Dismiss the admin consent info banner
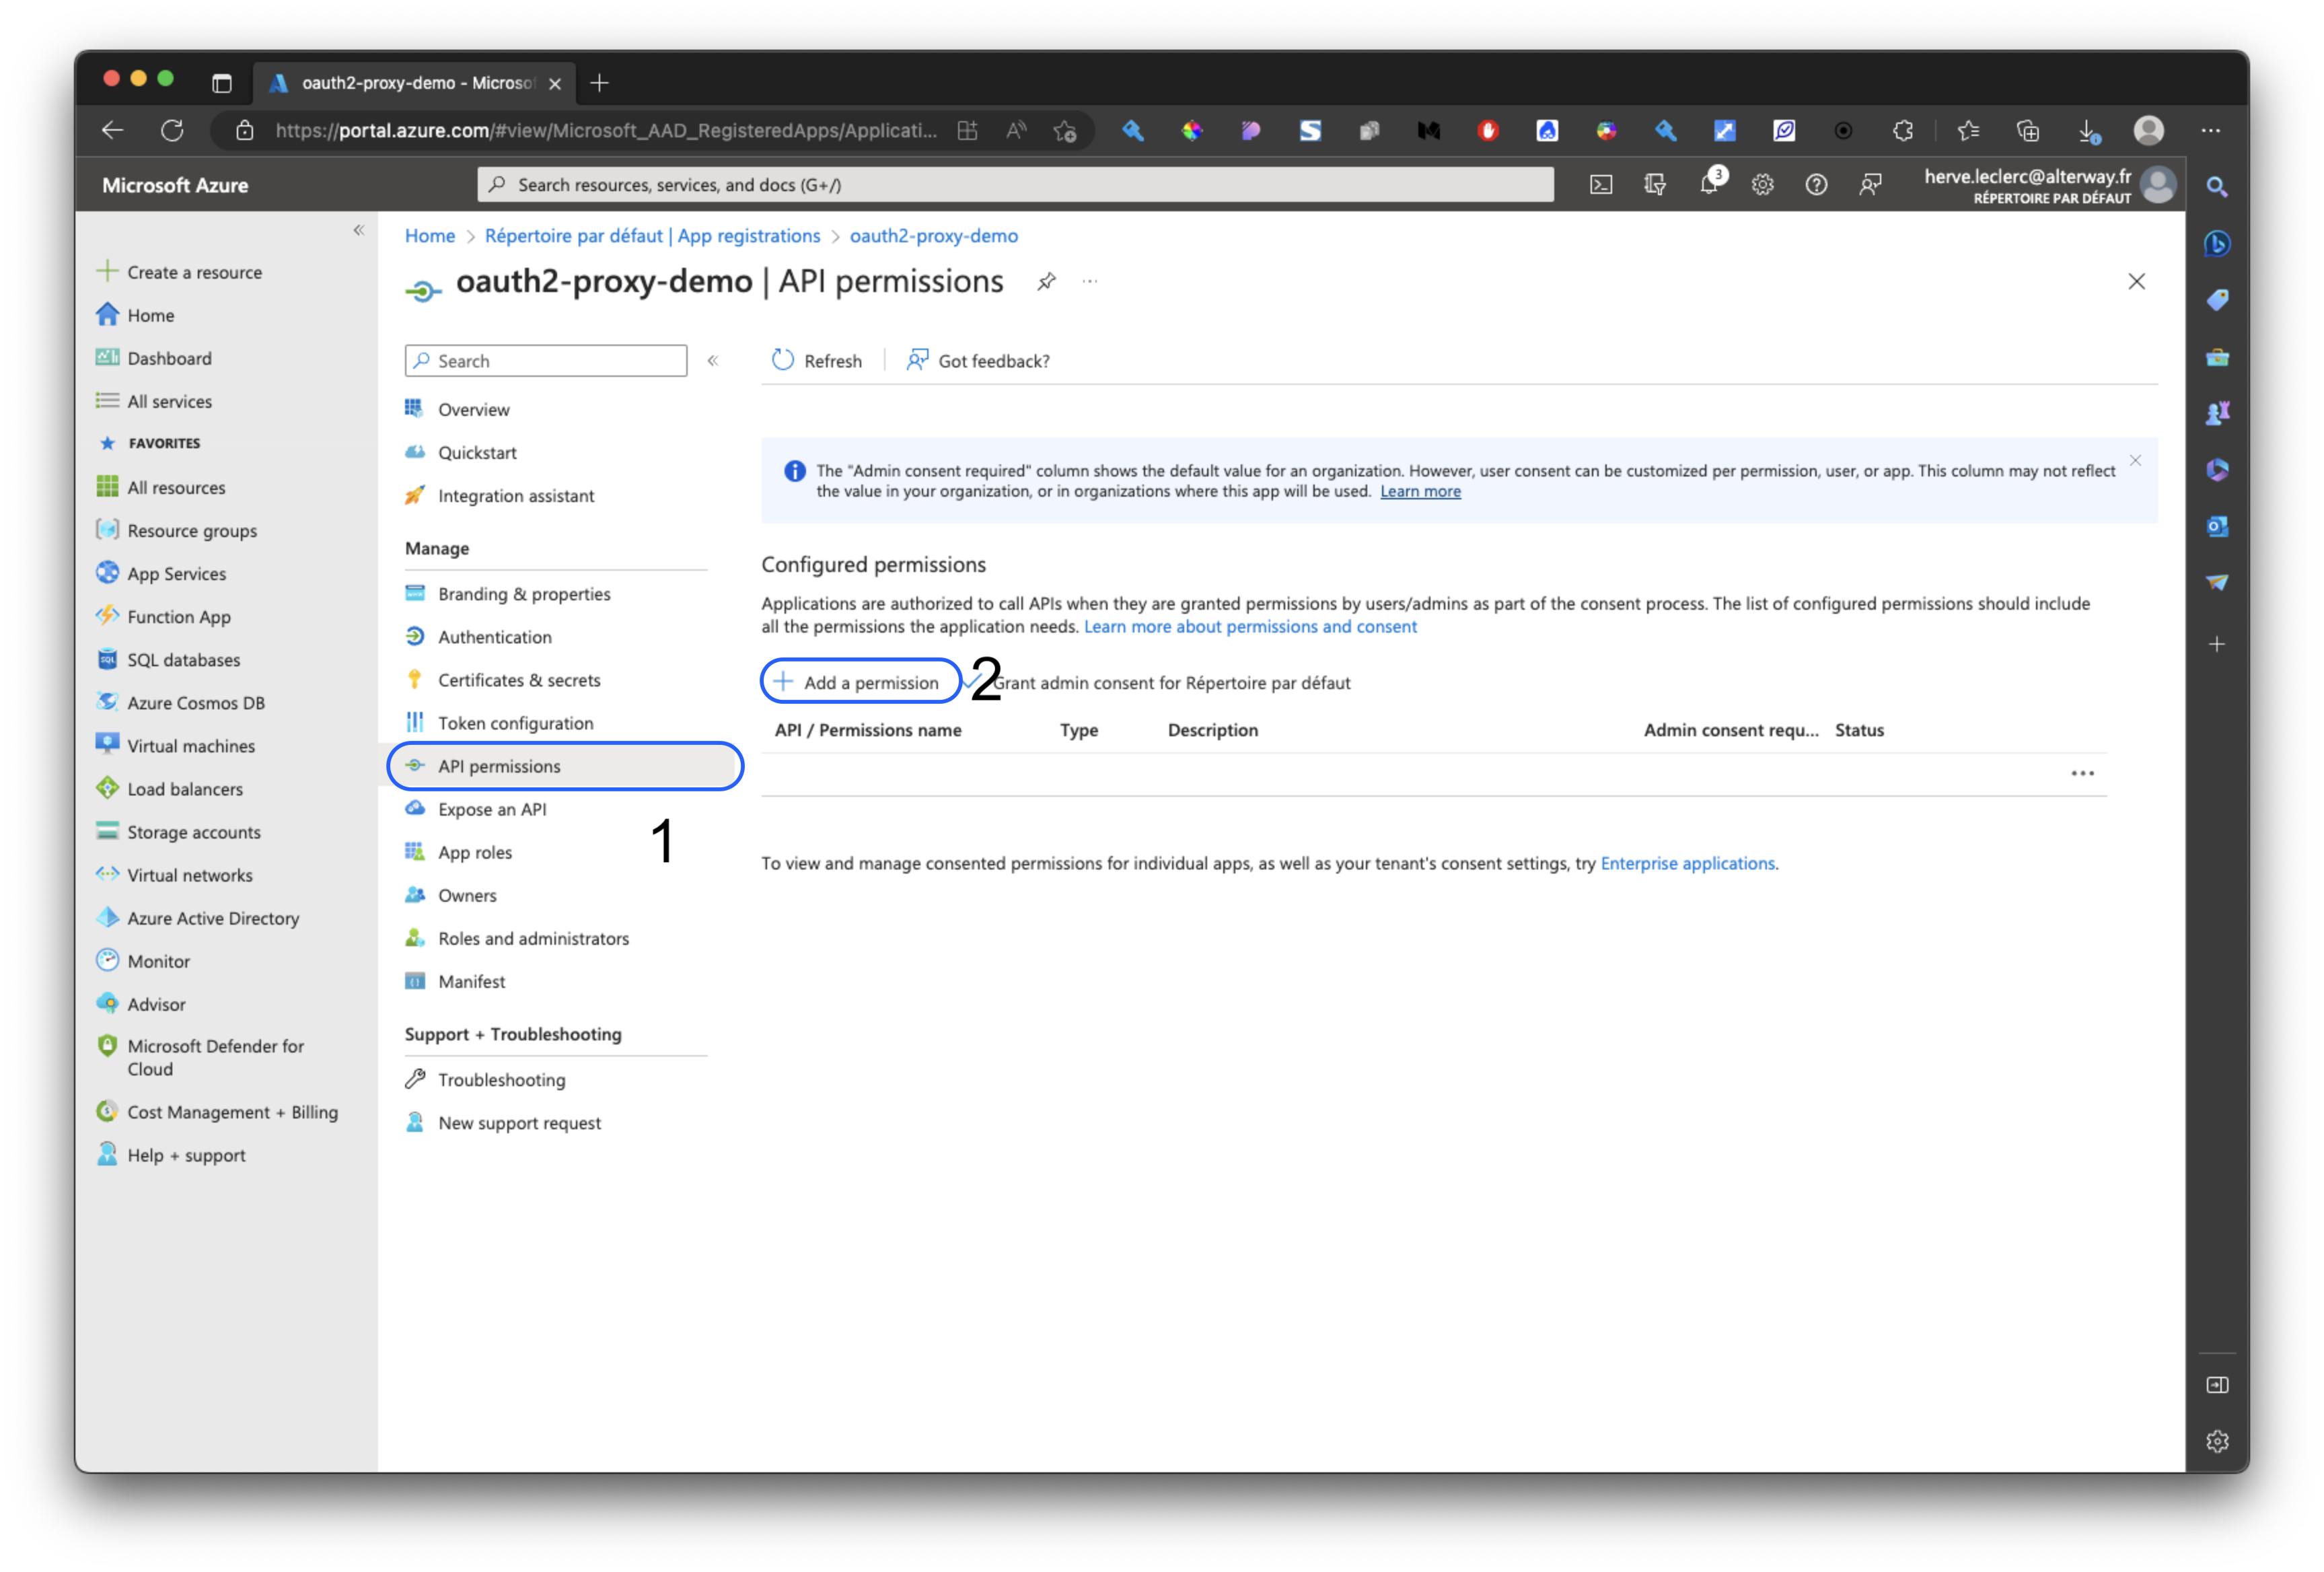 (x=2135, y=461)
